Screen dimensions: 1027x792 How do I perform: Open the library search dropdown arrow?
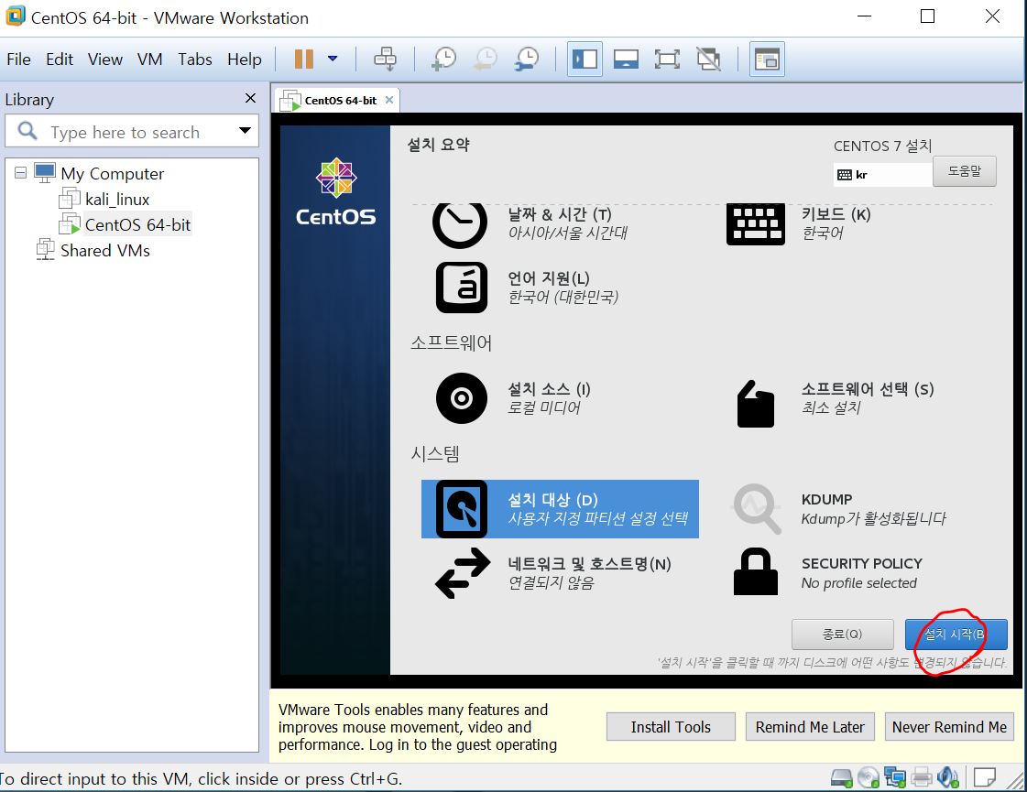tap(245, 131)
